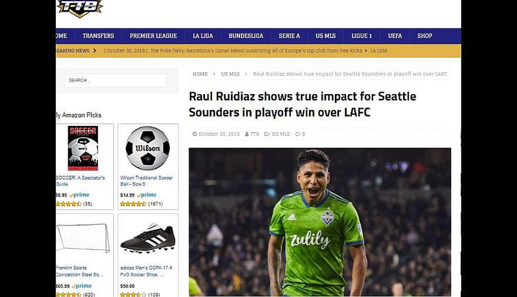Select the La Liga menu item
This screenshot has height=297, width=517.
203,36
